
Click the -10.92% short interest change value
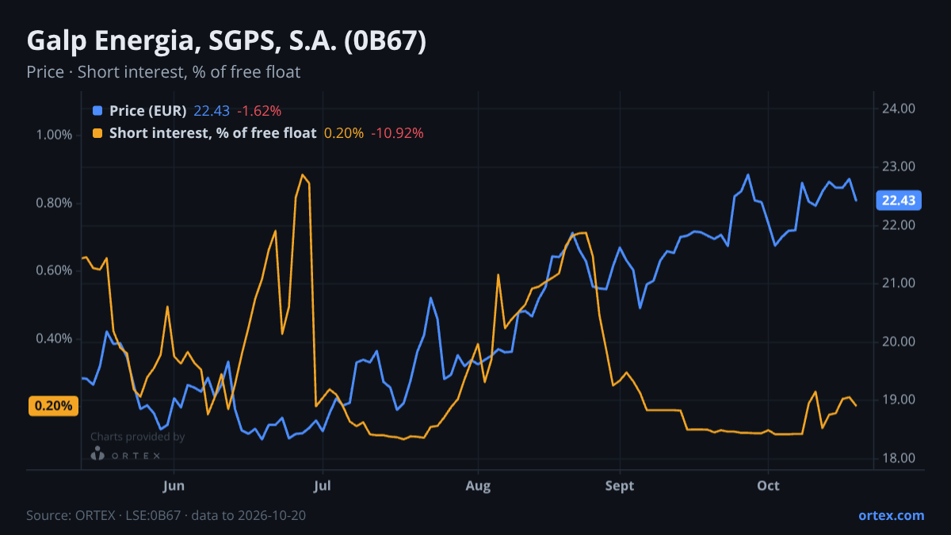pyautogui.click(x=397, y=133)
